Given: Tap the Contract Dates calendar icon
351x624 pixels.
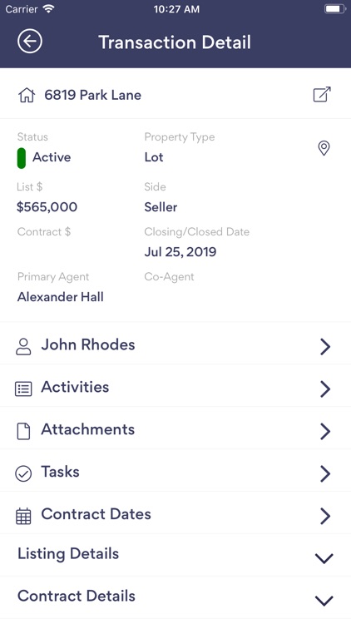Looking at the screenshot, I should click(23, 516).
